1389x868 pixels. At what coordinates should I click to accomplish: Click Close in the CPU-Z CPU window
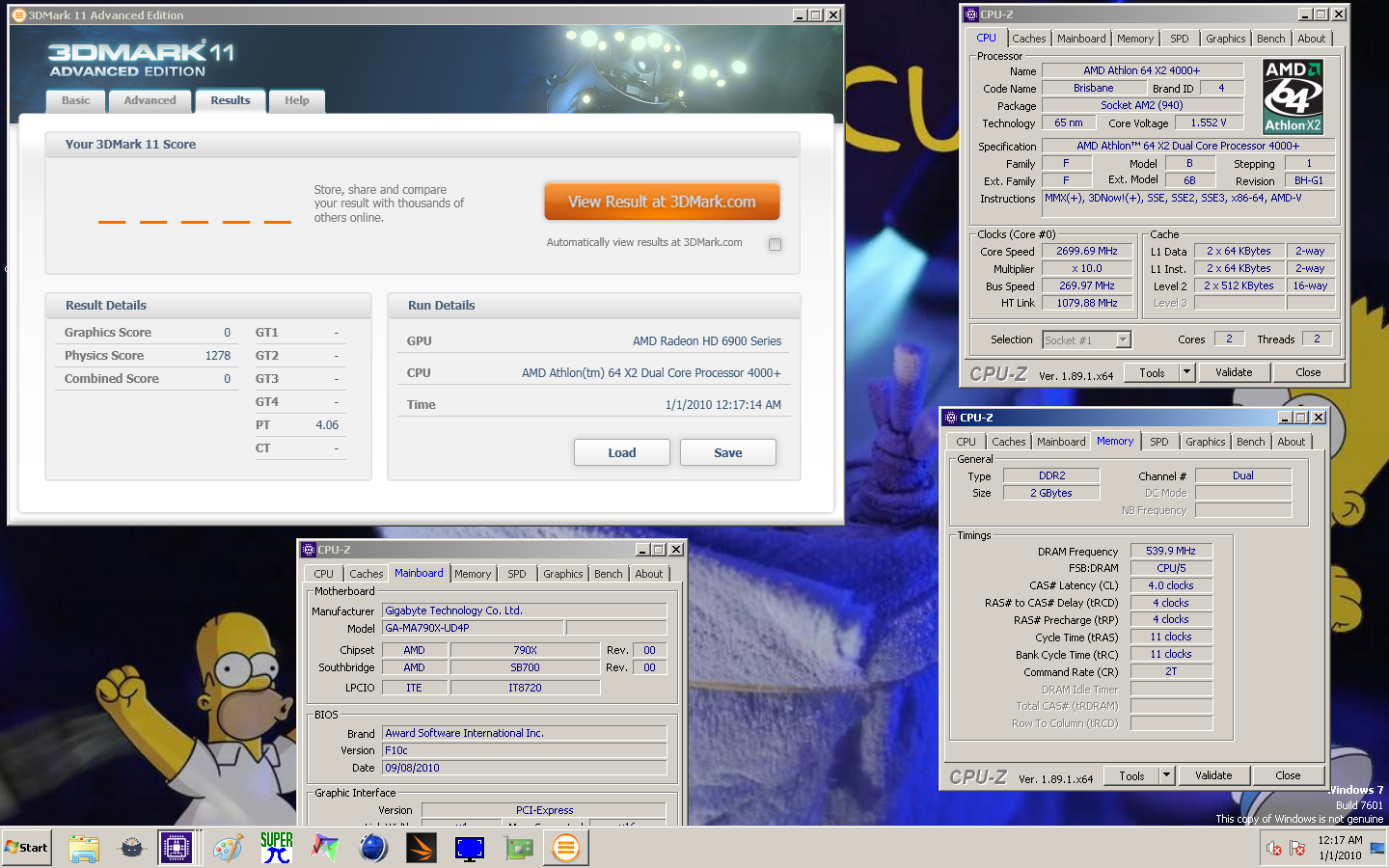click(1309, 372)
